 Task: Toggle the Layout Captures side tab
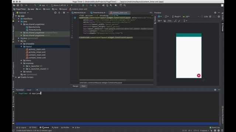pyautogui.click(x=13, y=69)
